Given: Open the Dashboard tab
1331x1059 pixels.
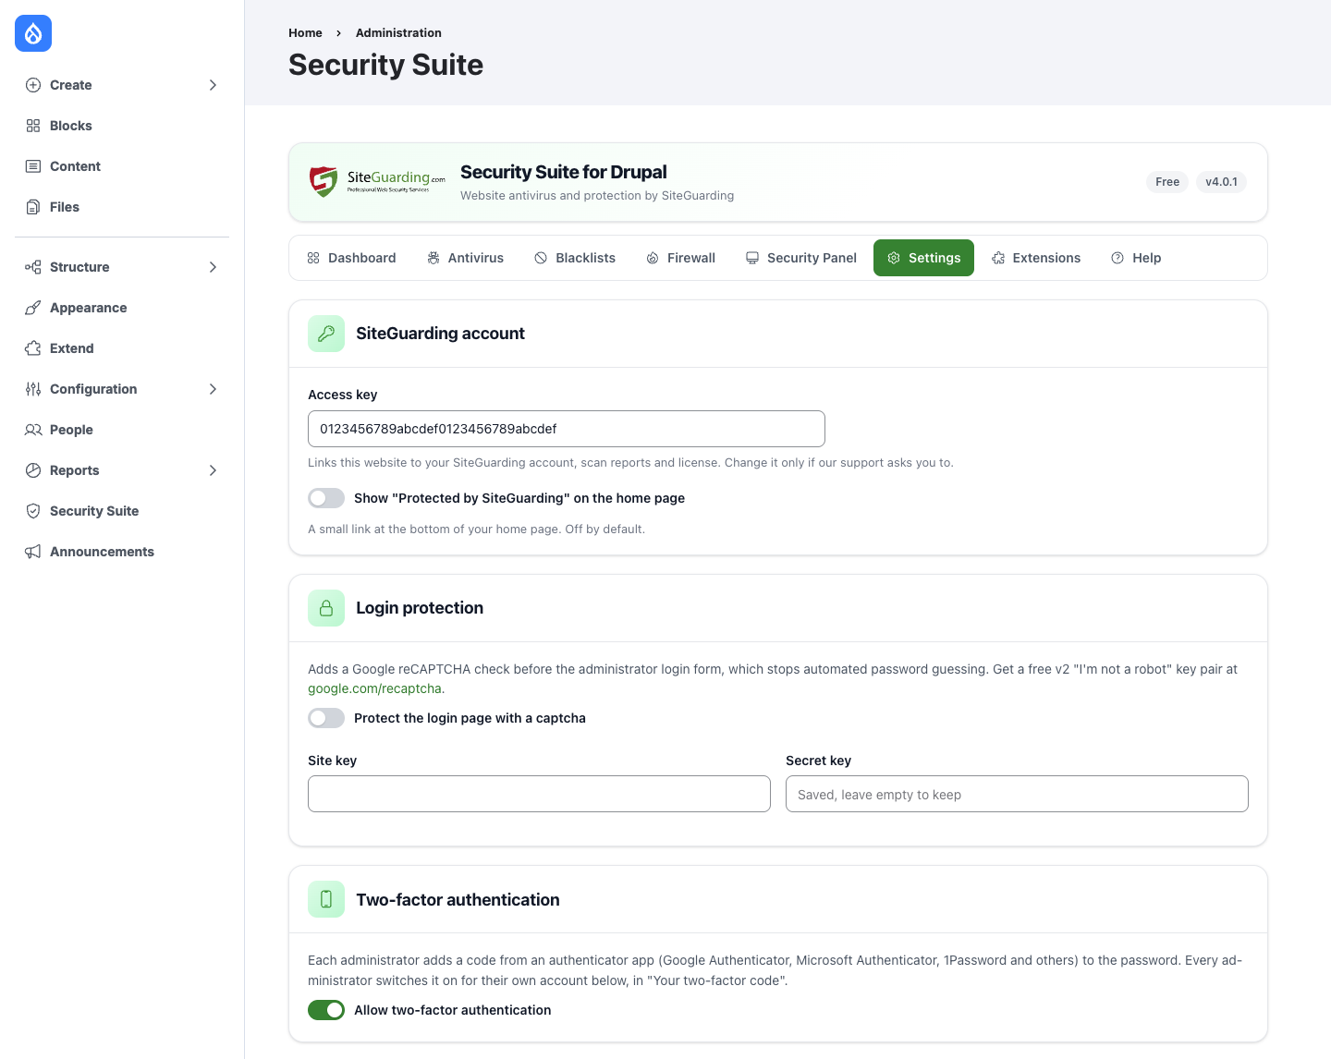Looking at the screenshot, I should point(351,258).
